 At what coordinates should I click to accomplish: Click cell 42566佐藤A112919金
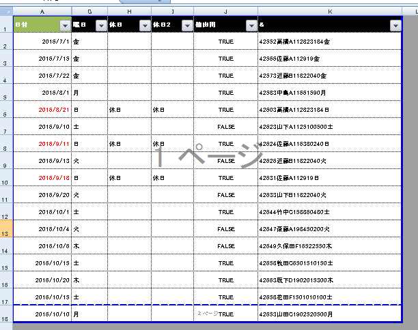(x=330, y=58)
